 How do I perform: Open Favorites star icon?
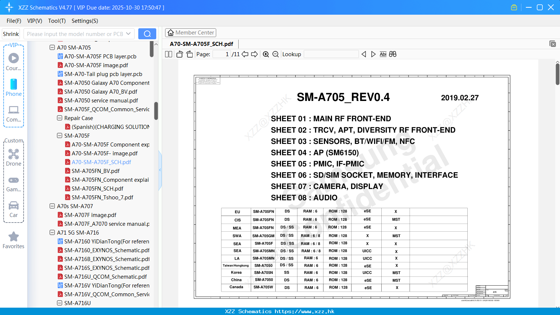point(14,236)
